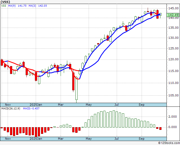Click the 125.00 price axis label
180x145 pixels.
click(x=173, y=48)
